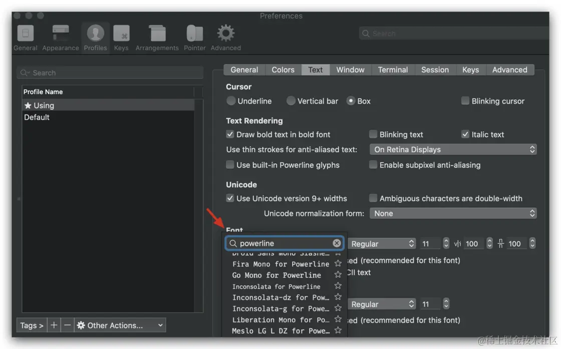Focus the Preferences toolbar Search field
The height and width of the screenshot is (349, 561).
pyautogui.click(x=454, y=33)
